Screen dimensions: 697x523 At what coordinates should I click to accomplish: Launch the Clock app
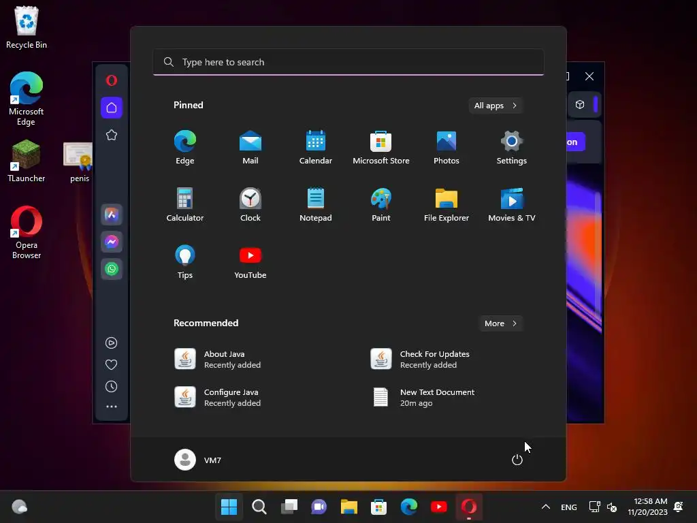click(250, 204)
